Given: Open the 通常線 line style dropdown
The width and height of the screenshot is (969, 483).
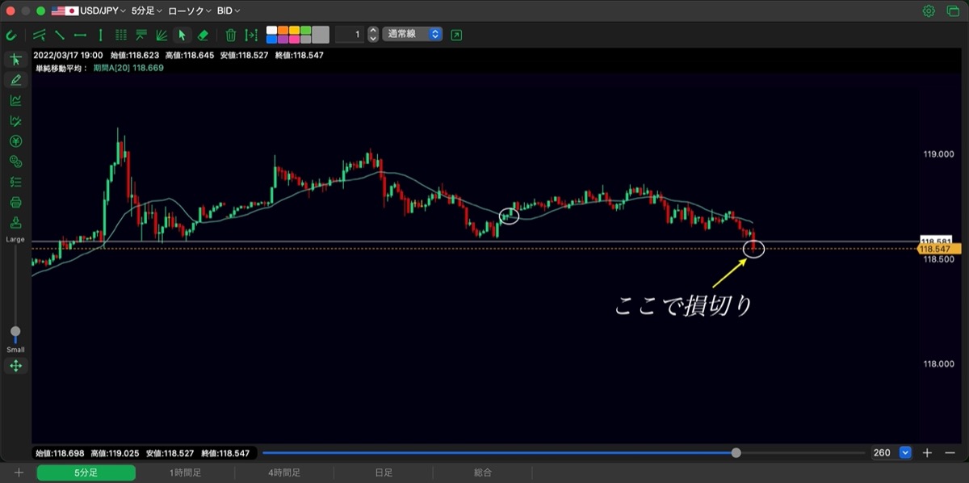Looking at the screenshot, I should click(413, 35).
